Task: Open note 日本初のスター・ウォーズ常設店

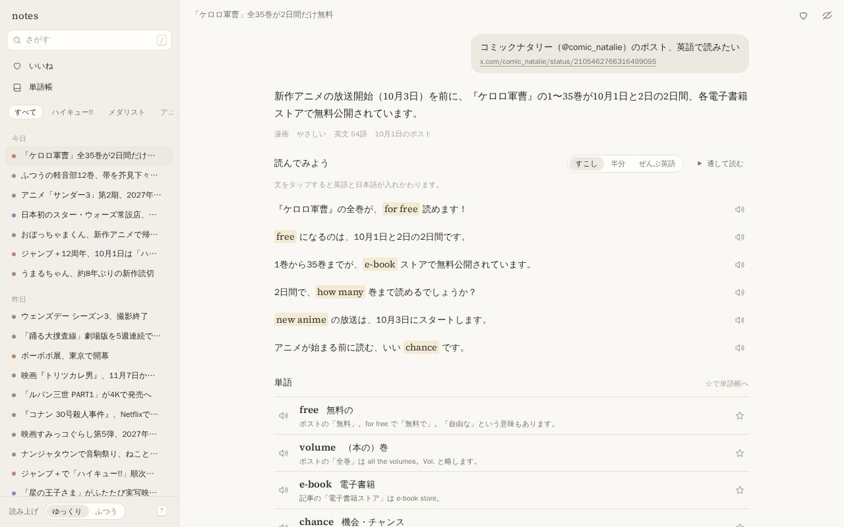Action: coord(89,215)
